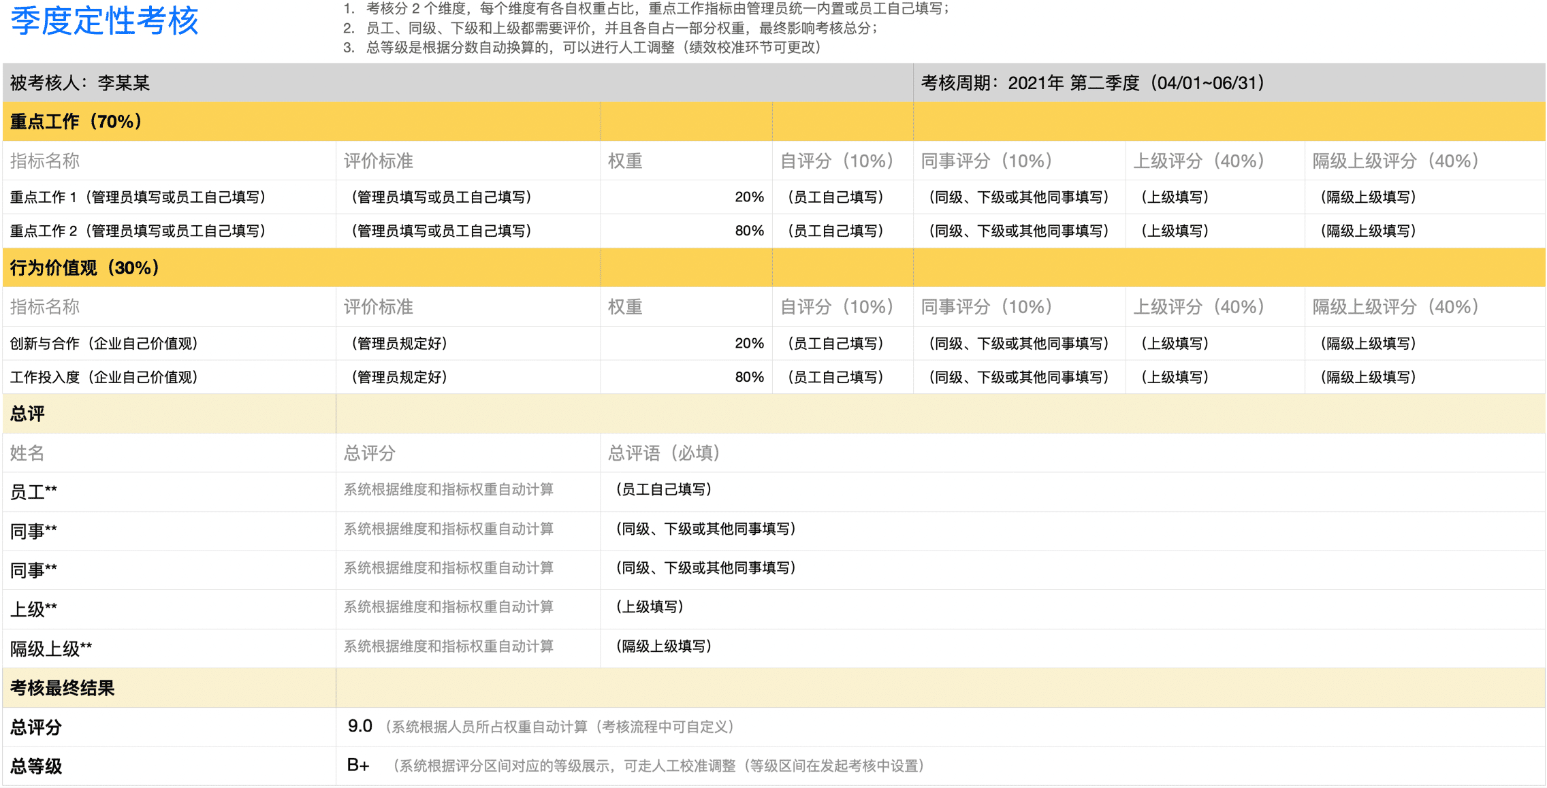Select note 2 about 员工、同级、下级和上级 evaluations
This screenshot has height=788, width=1547.
pyautogui.click(x=611, y=28)
